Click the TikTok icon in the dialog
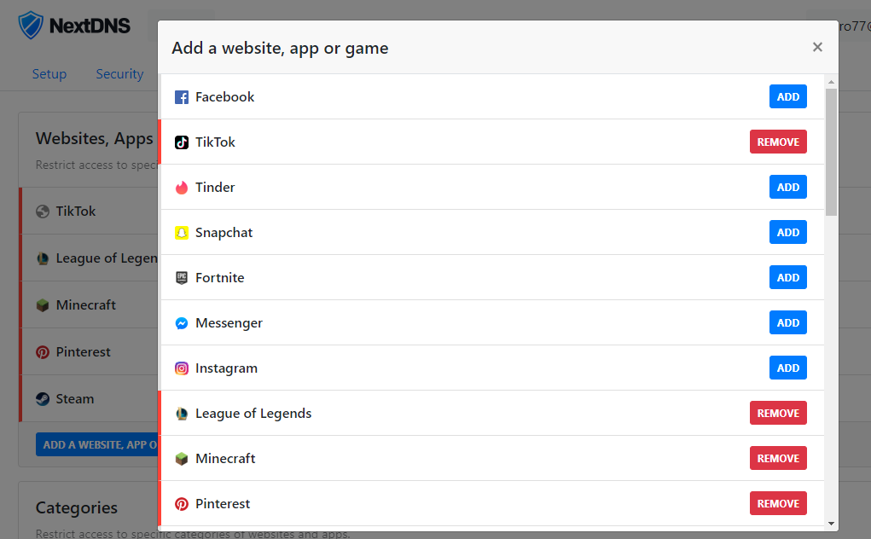The image size is (871, 539). coord(182,142)
